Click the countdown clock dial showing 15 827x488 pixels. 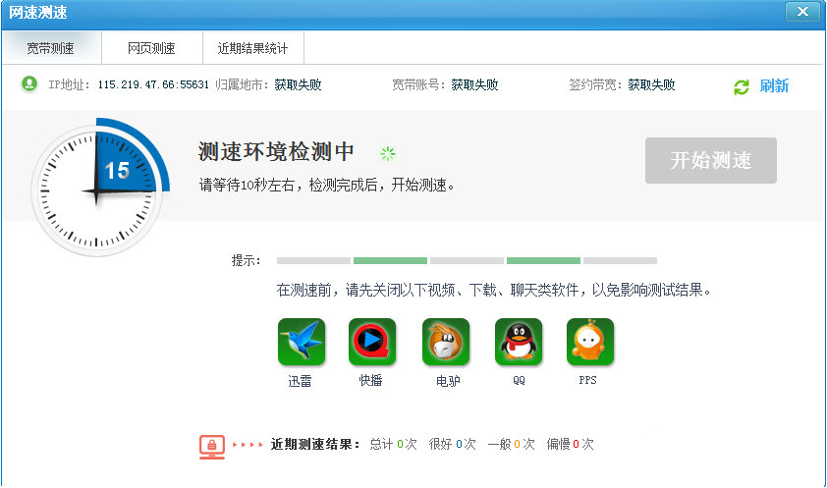[x=96, y=190]
